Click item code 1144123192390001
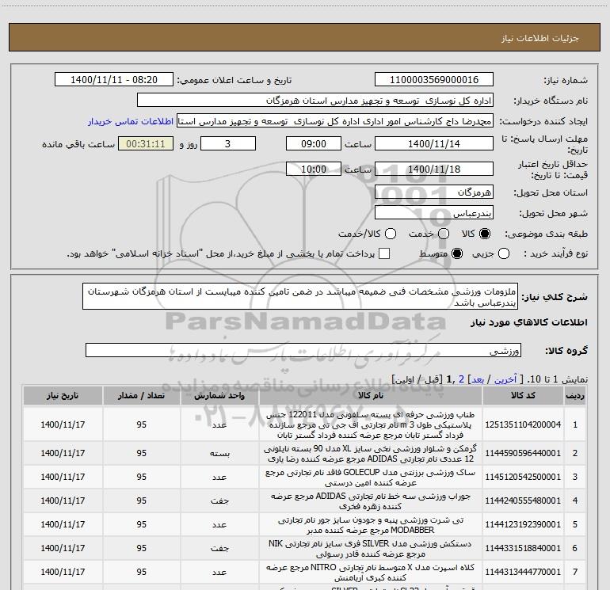 coord(523,524)
